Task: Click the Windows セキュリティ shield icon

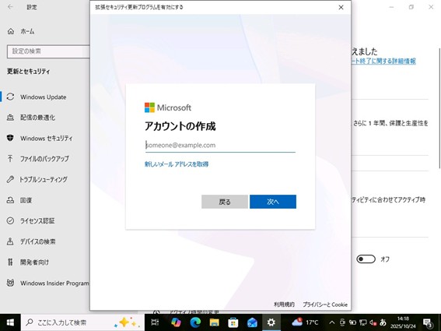Action: 10,138
